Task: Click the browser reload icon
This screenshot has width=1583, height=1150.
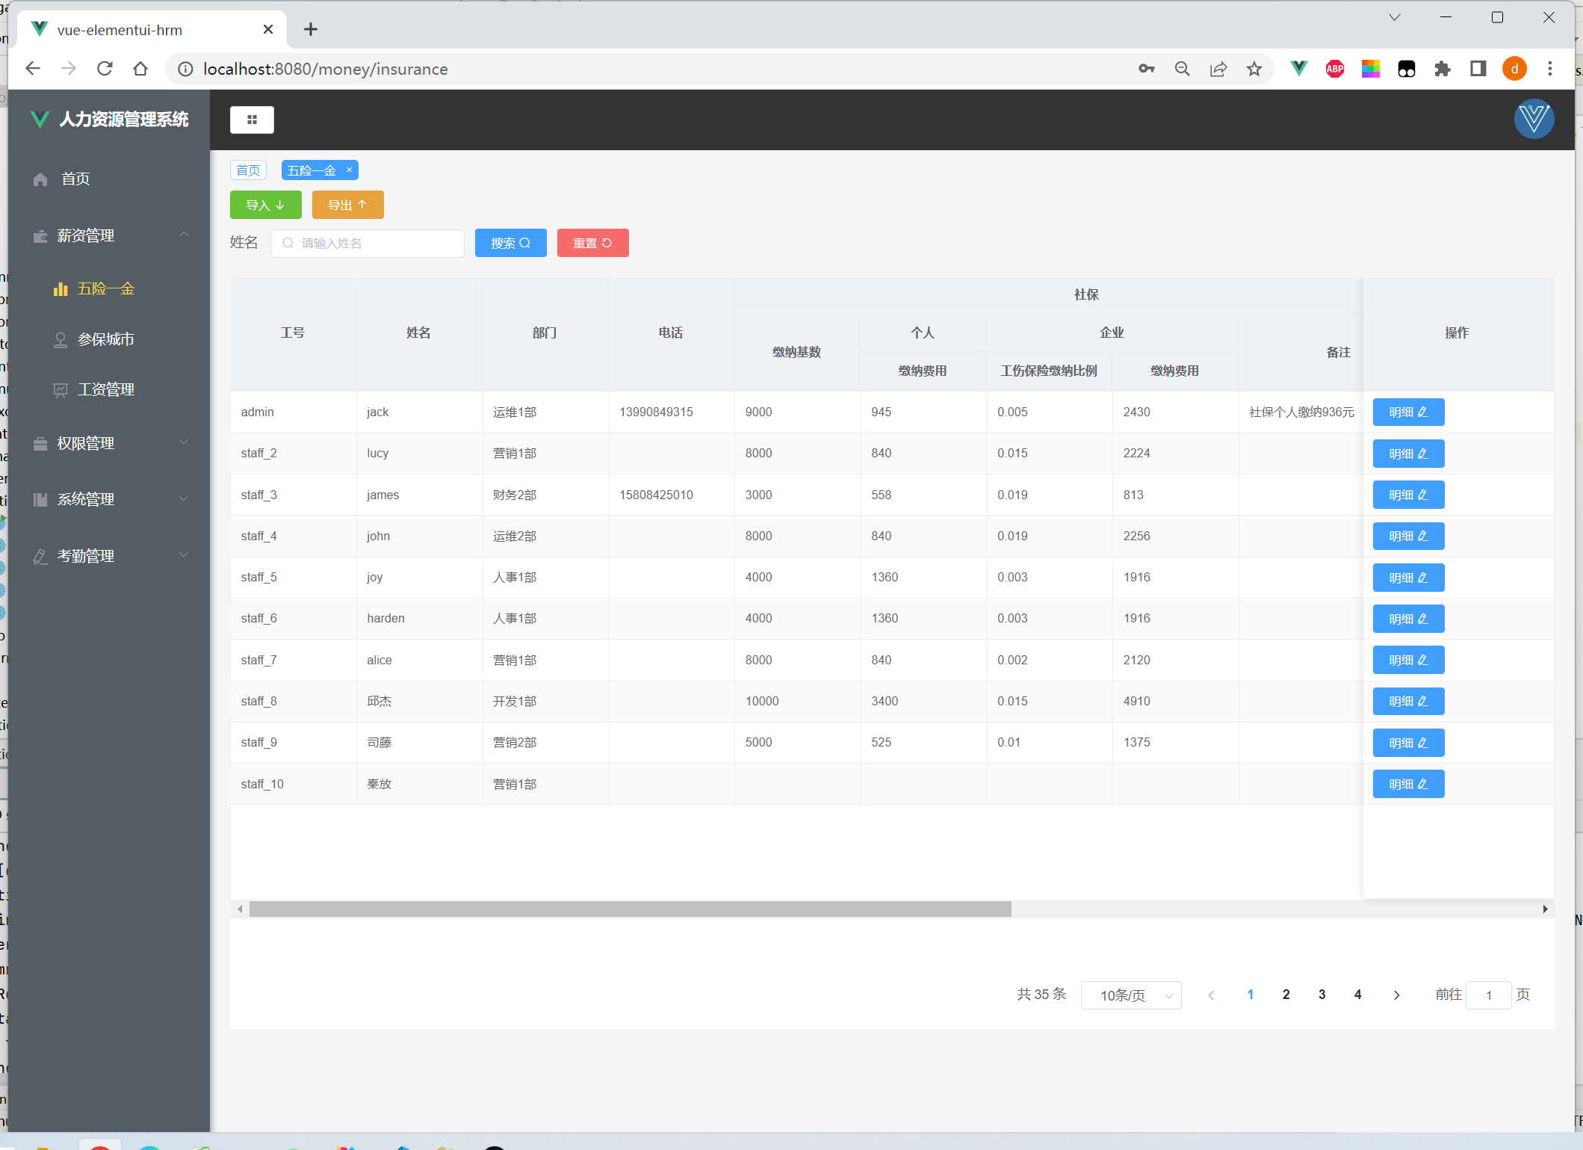Action: pos(105,69)
